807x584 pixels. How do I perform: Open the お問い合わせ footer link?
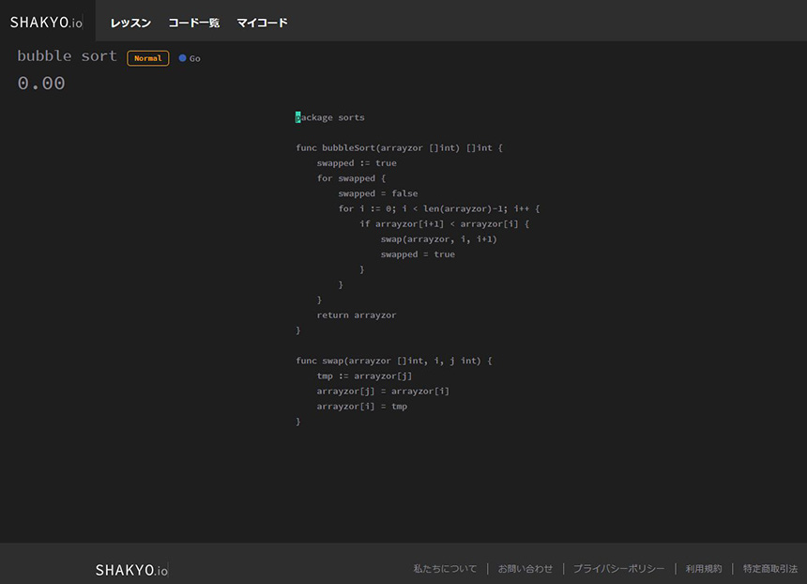(525, 569)
